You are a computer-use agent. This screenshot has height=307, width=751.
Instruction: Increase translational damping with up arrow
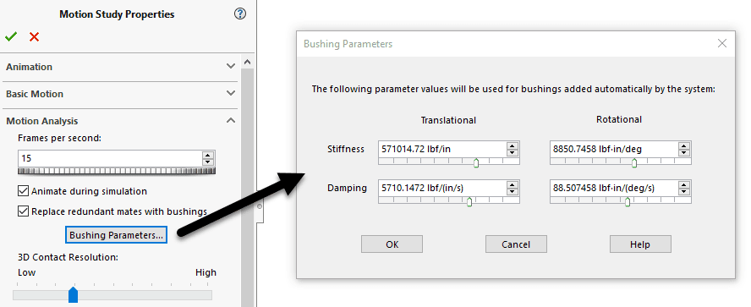click(513, 185)
